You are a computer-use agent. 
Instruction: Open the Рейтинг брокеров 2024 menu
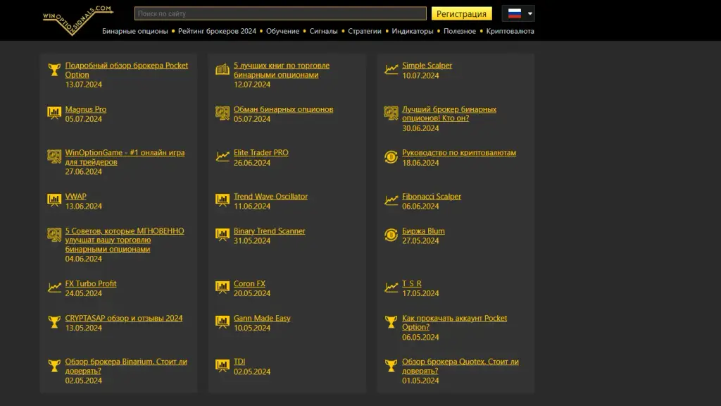tap(217, 31)
